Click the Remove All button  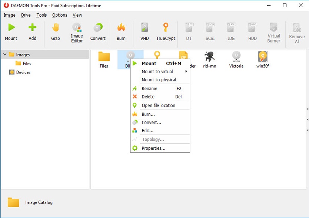[296, 32]
